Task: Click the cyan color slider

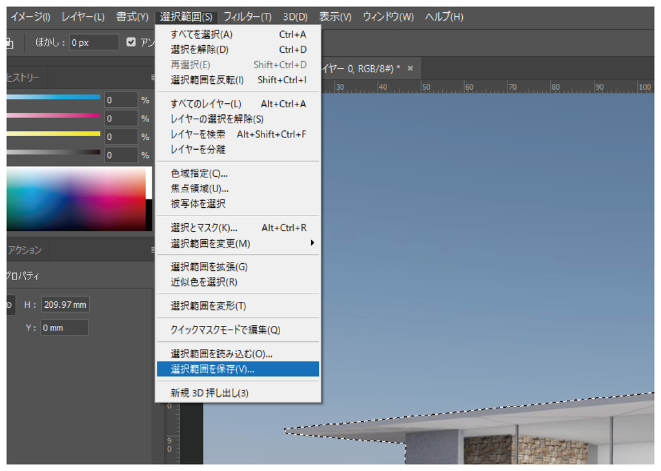Action: 54,97
